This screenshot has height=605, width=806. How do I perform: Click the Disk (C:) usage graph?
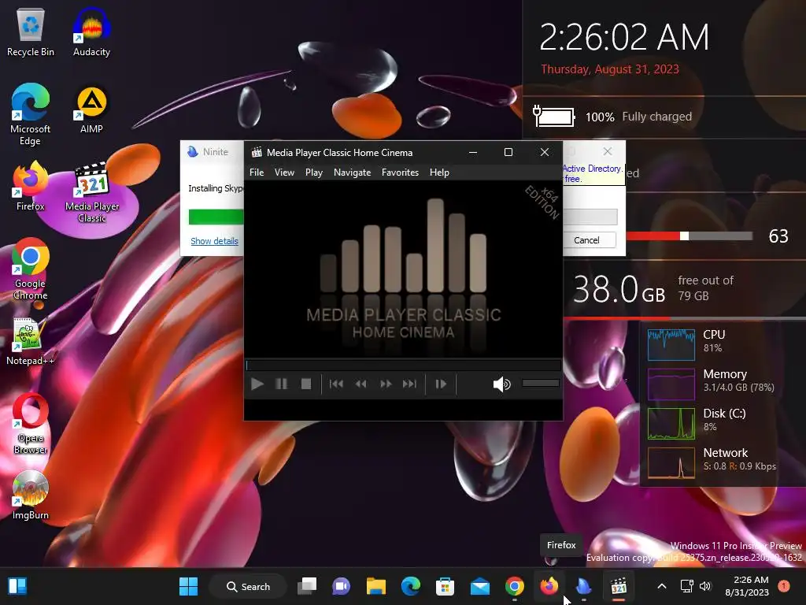pyautogui.click(x=671, y=424)
